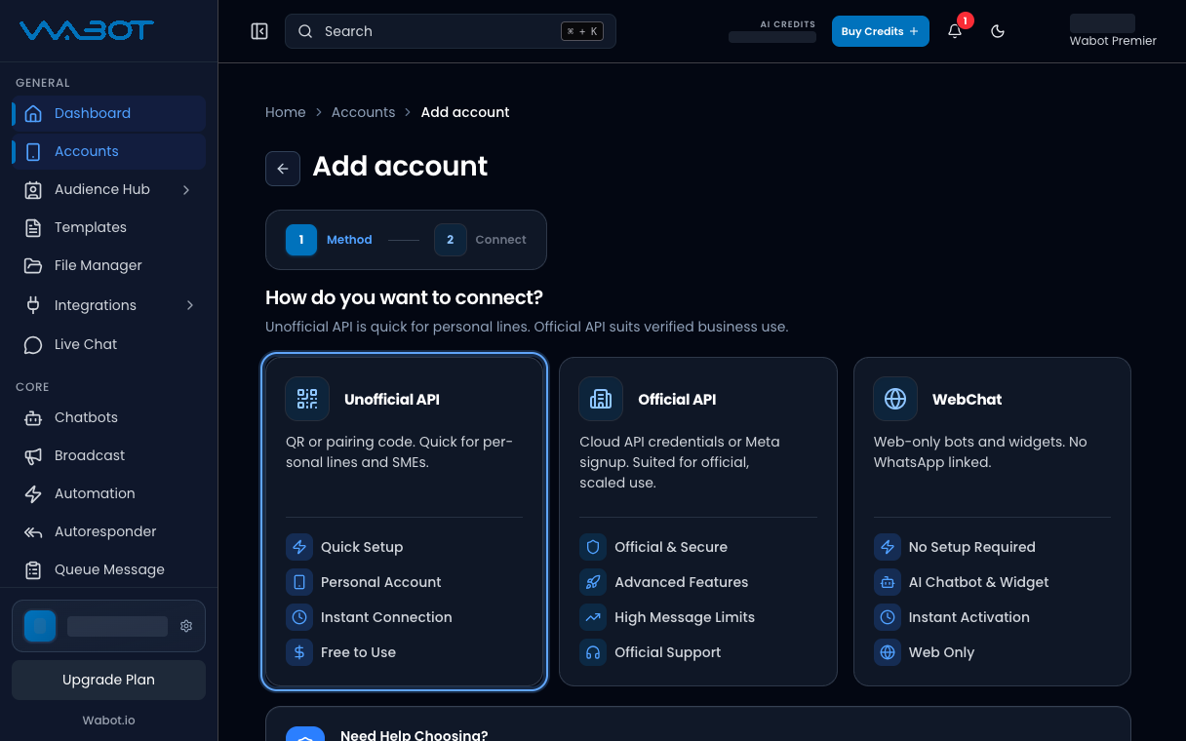
Task: Open Dashboard in the sidebar
Action: click(109, 113)
